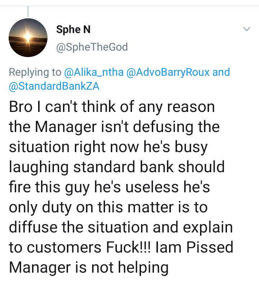Open the @StandardBankZA mention

point(54,86)
